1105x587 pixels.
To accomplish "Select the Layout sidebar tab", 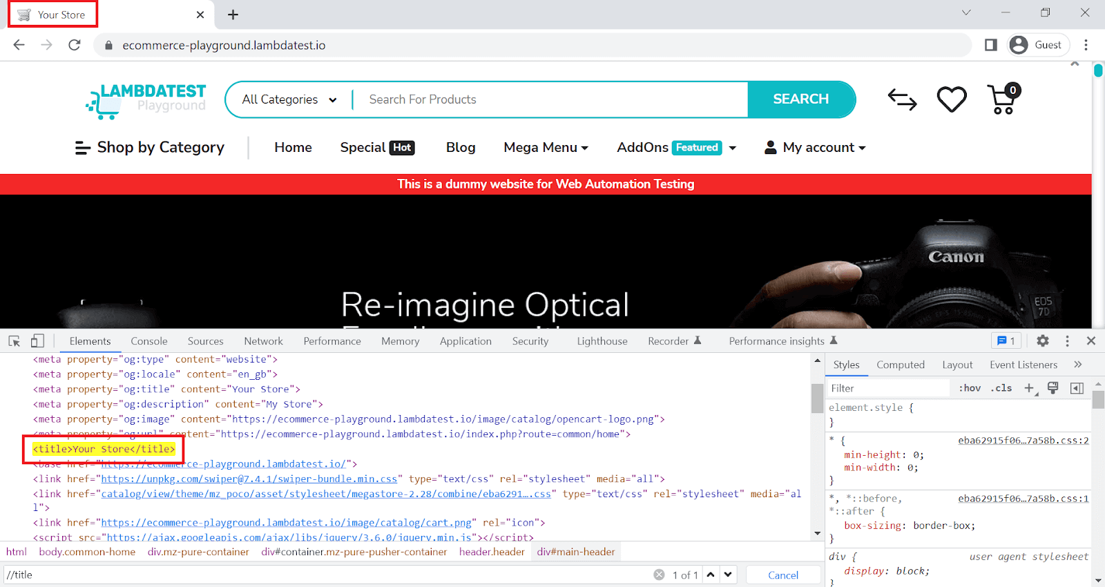I will [x=957, y=365].
